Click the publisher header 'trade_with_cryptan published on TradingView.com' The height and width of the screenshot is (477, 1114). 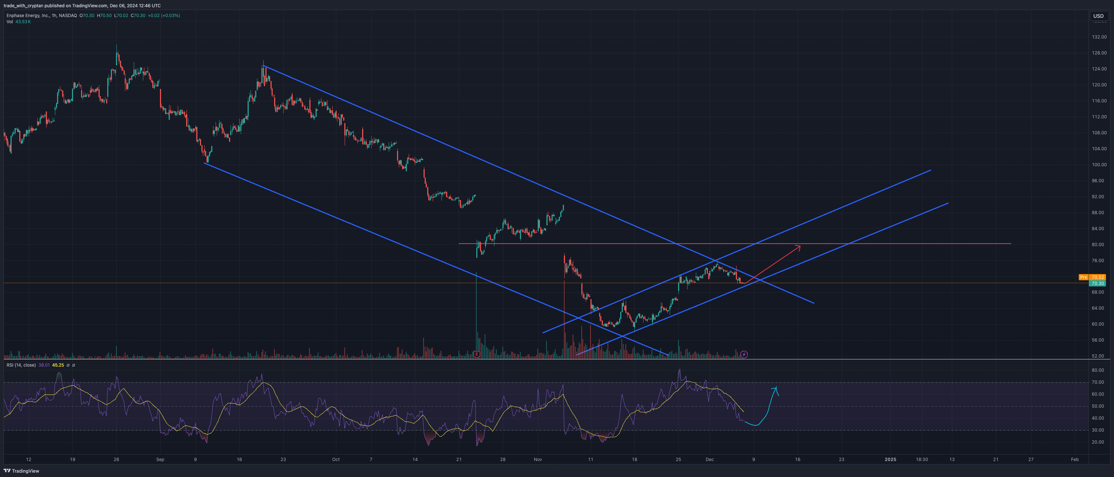point(55,5)
